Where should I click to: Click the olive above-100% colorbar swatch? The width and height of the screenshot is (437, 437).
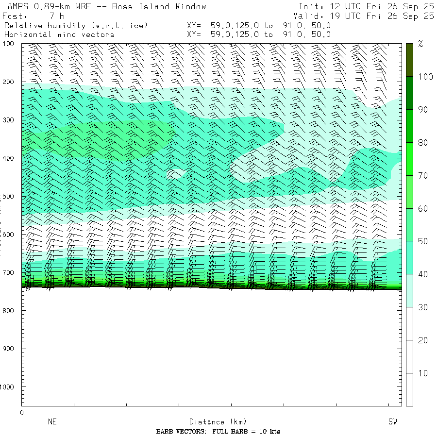(409, 60)
